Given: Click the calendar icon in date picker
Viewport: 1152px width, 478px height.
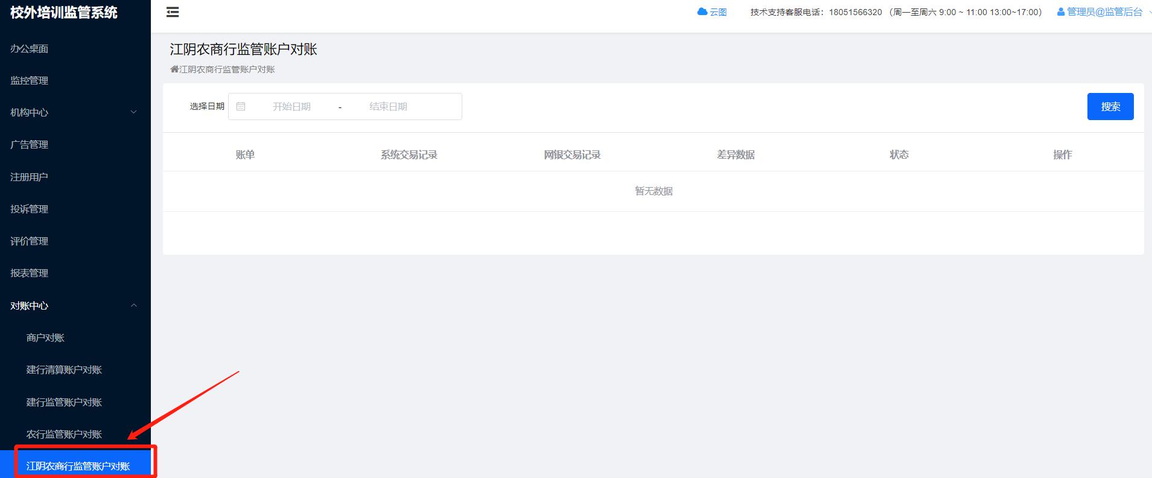Looking at the screenshot, I should [241, 107].
